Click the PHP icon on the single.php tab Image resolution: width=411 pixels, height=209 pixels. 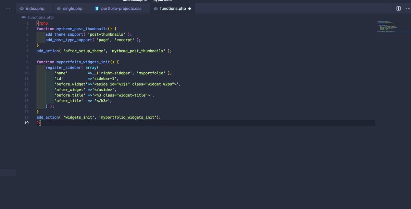pos(59,8)
